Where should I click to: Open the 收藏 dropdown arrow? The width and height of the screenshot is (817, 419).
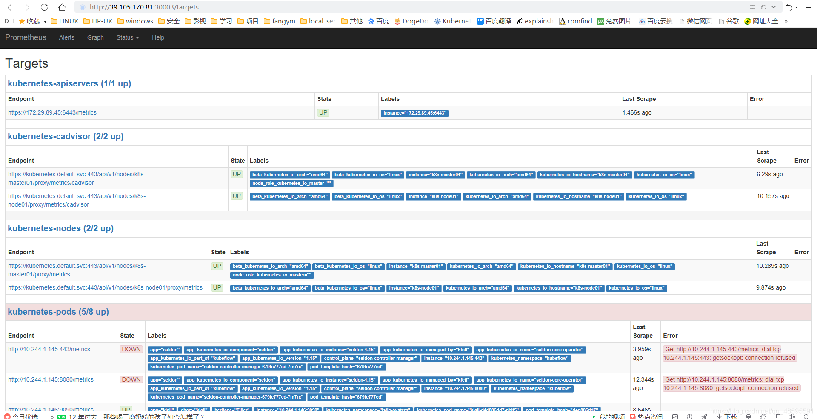[x=45, y=21]
